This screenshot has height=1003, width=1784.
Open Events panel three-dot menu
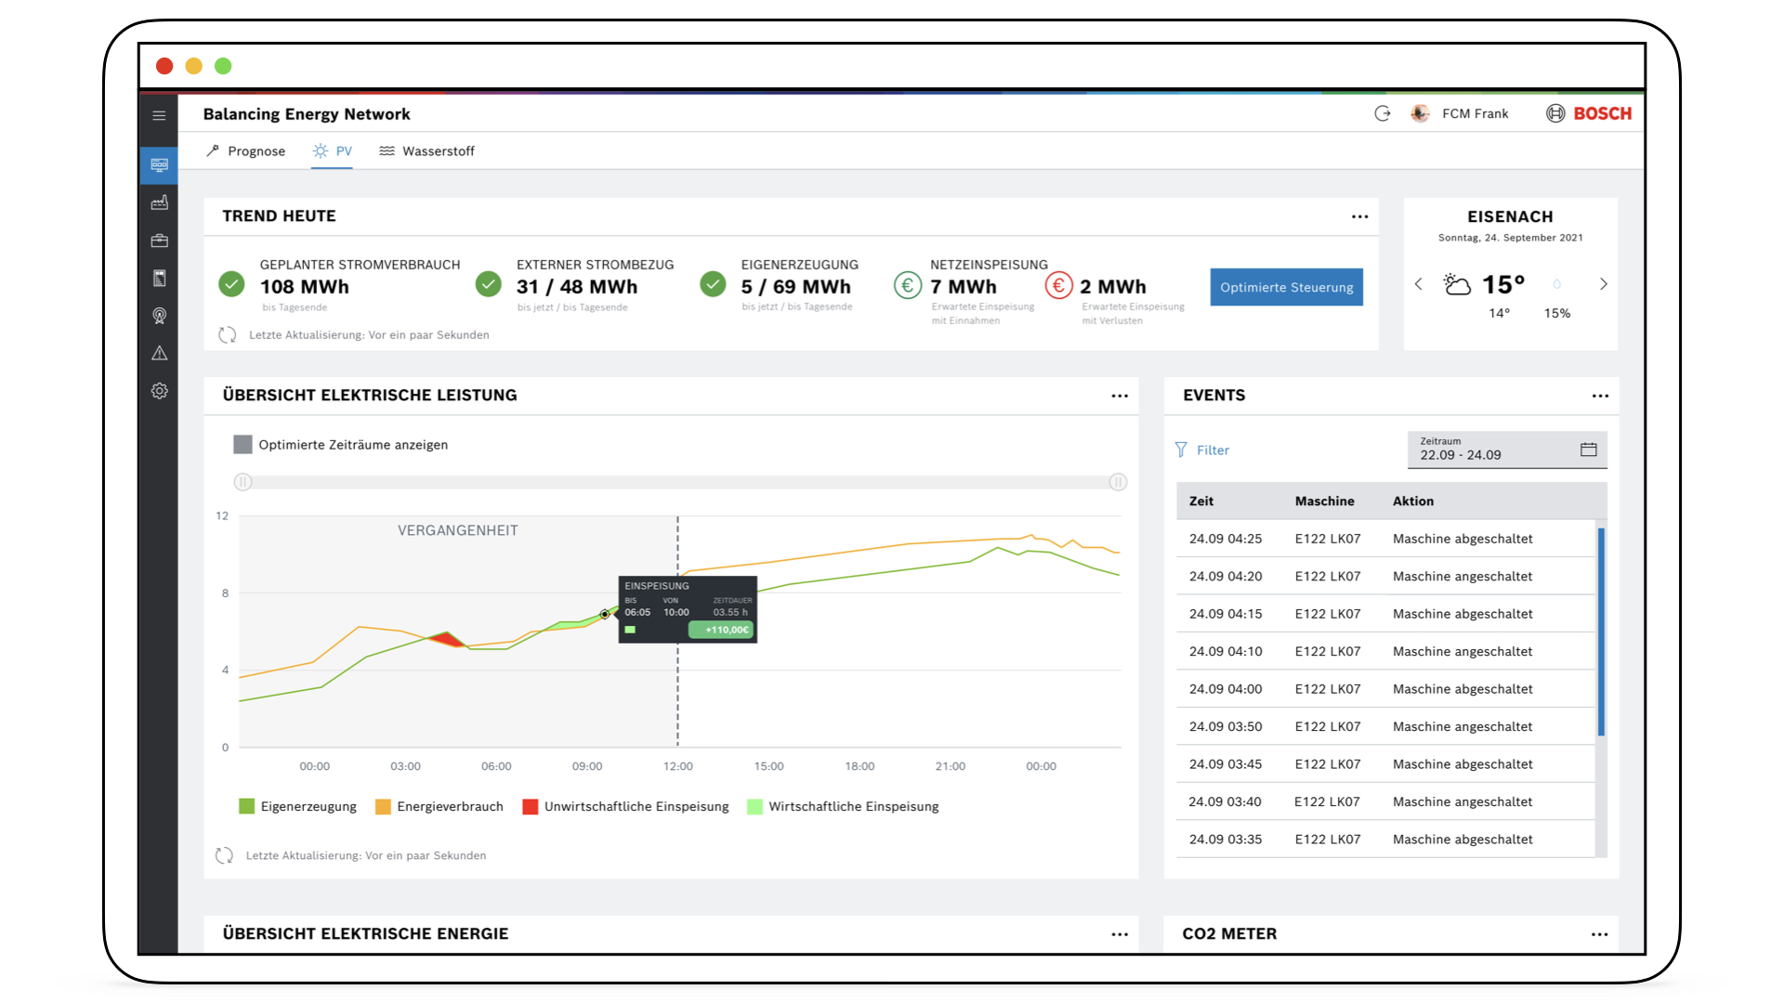click(x=1599, y=396)
